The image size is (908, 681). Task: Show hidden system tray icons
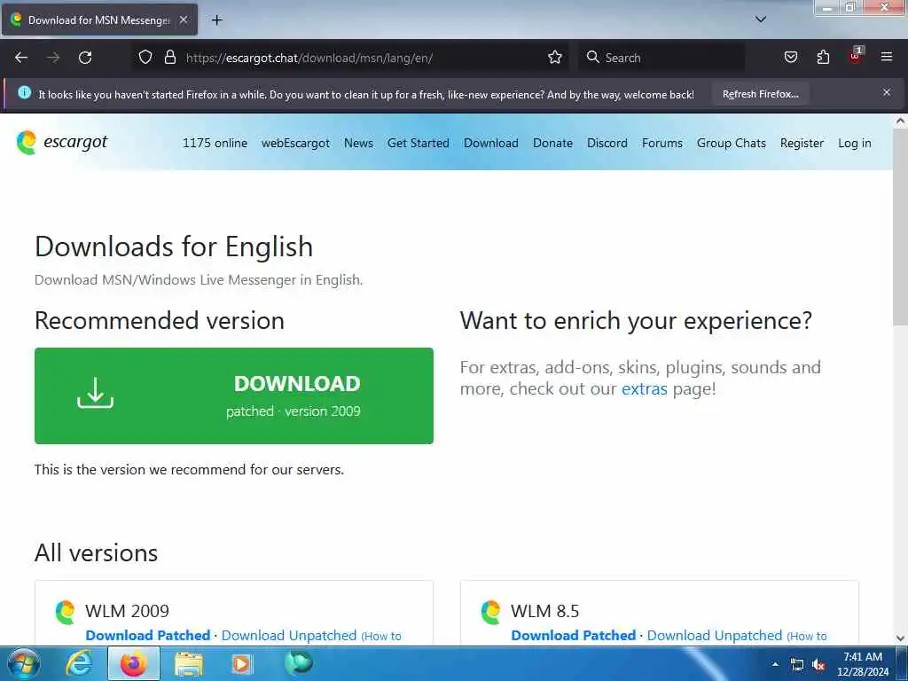pyautogui.click(x=775, y=664)
